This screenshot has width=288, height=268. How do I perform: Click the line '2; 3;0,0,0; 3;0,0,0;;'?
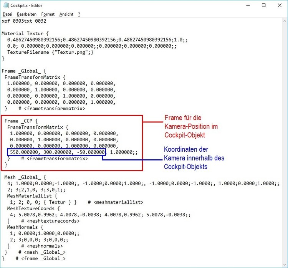tap(39, 240)
